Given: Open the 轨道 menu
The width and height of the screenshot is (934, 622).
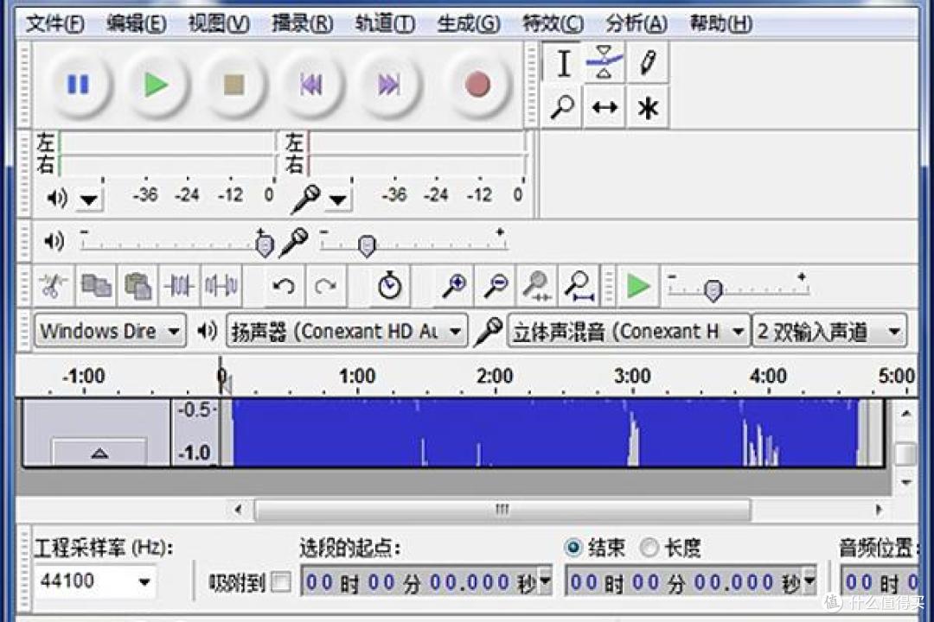Looking at the screenshot, I should coord(385,24).
